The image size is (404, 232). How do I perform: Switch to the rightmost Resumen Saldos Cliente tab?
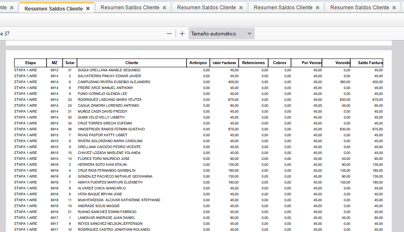click(x=359, y=8)
